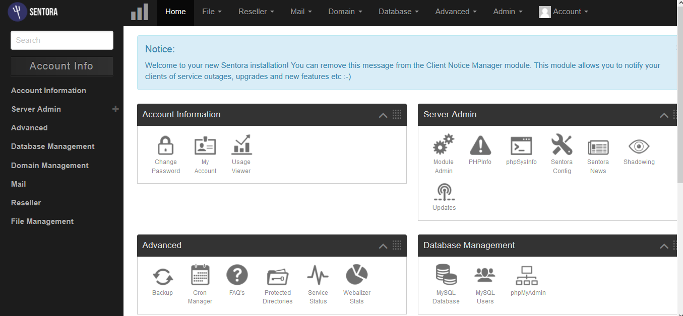
Task: Click the Notice heading text
Action: click(x=160, y=49)
